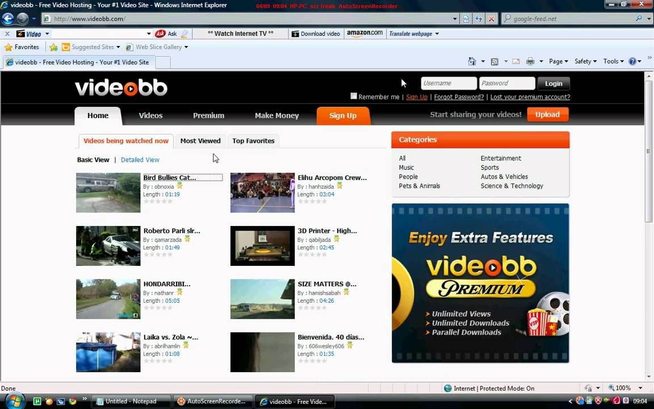Click the Download video toolbar button

pos(316,34)
